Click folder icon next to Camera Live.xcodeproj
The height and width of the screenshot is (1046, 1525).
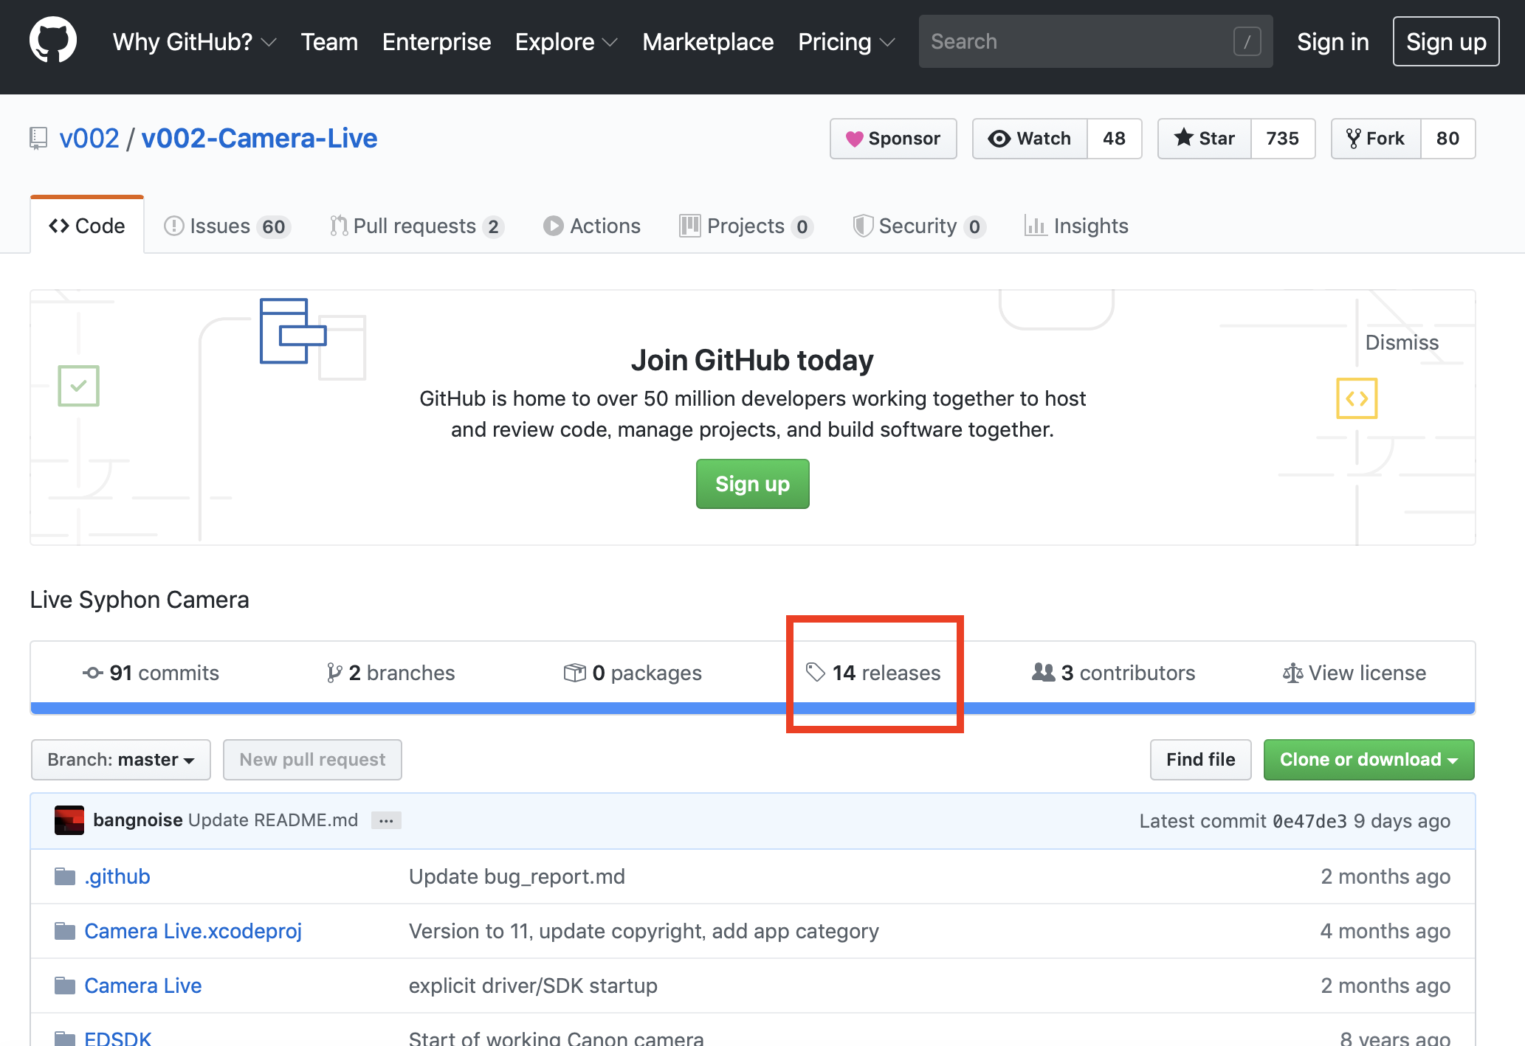click(x=65, y=931)
